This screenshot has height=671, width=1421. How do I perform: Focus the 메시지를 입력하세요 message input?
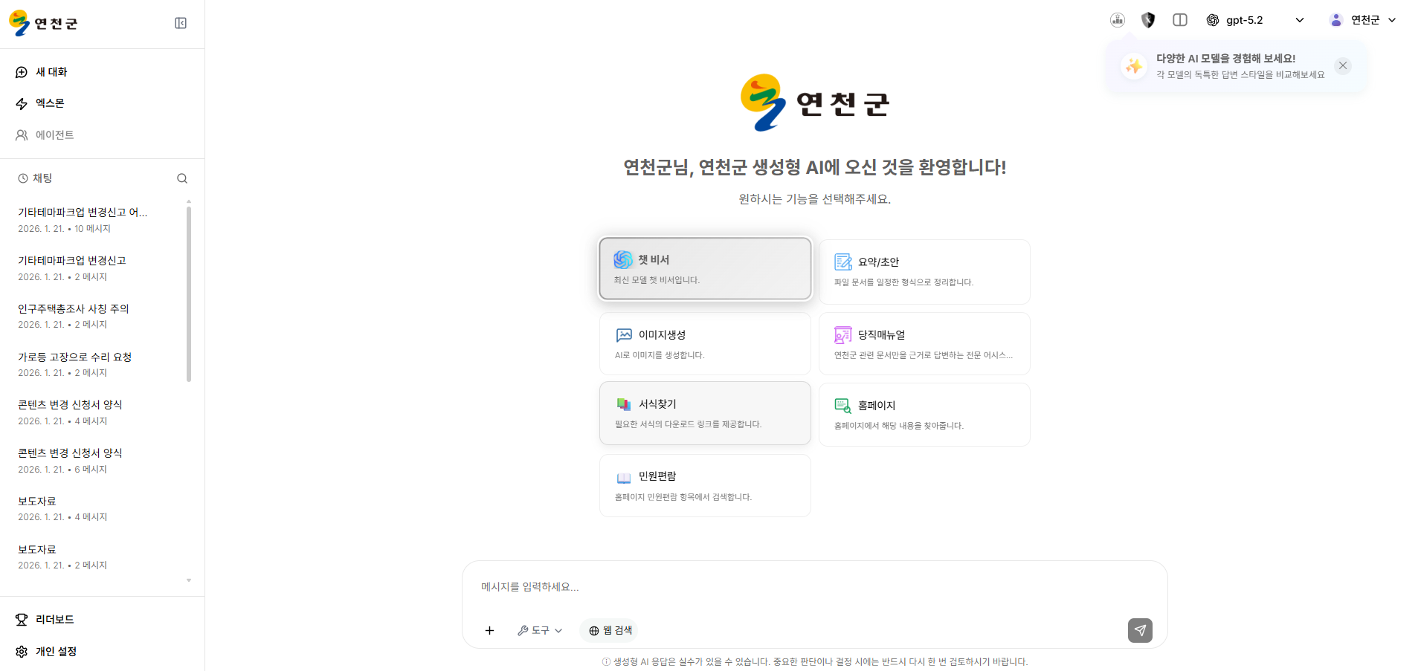click(x=814, y=587)
